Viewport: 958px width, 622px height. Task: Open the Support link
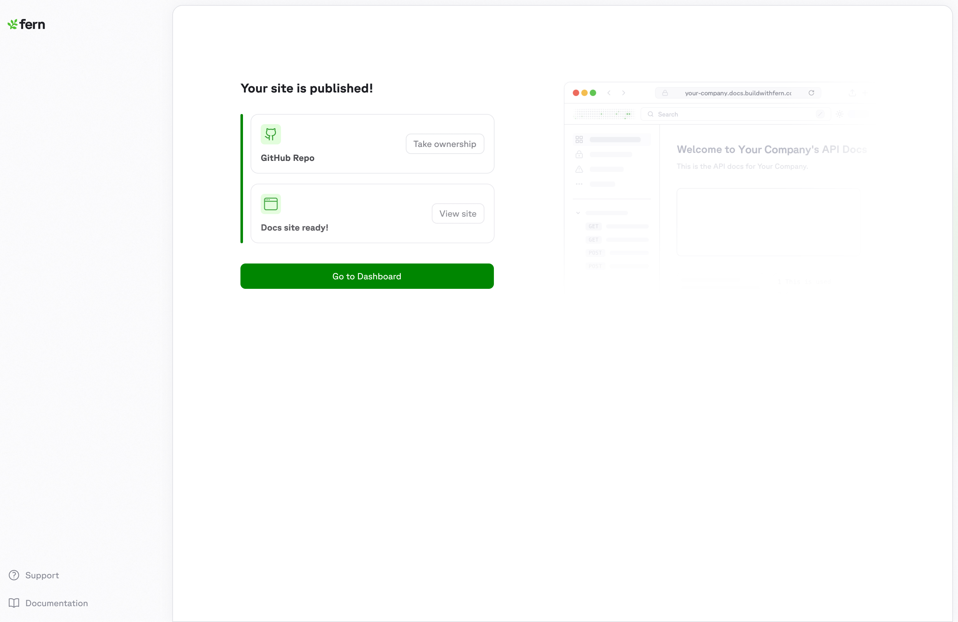point(42,575)
